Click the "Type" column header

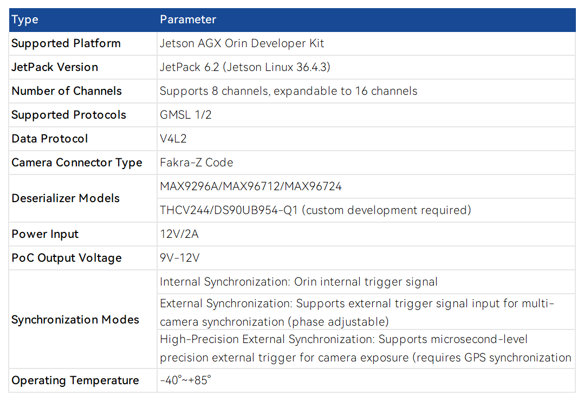pos(25,20)
